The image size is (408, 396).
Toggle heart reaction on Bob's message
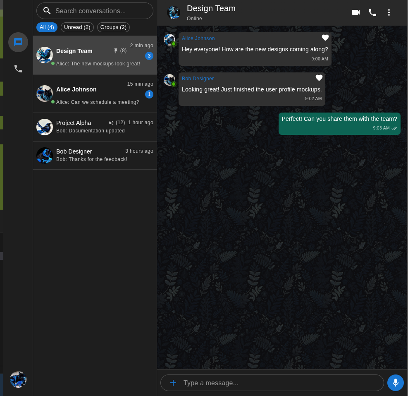coord(319,78)
